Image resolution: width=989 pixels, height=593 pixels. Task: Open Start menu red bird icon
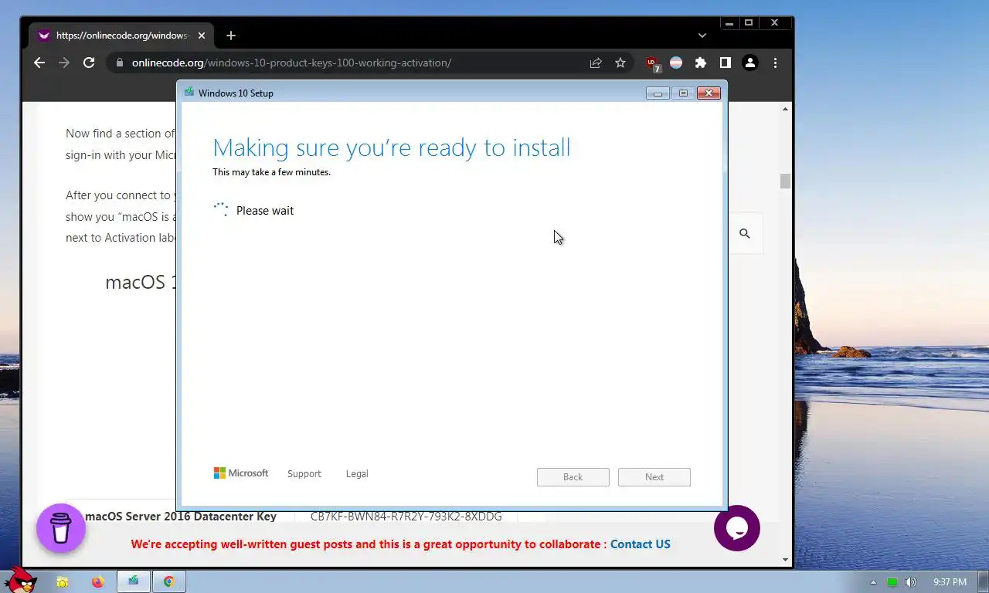[x=19, y=579]
